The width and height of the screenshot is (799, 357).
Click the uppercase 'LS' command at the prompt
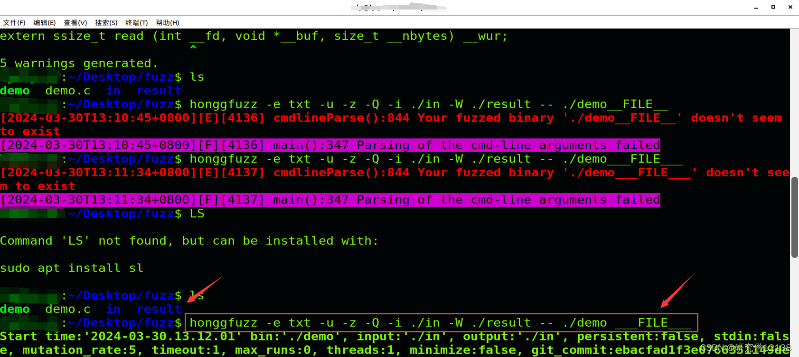pos(197,213)
